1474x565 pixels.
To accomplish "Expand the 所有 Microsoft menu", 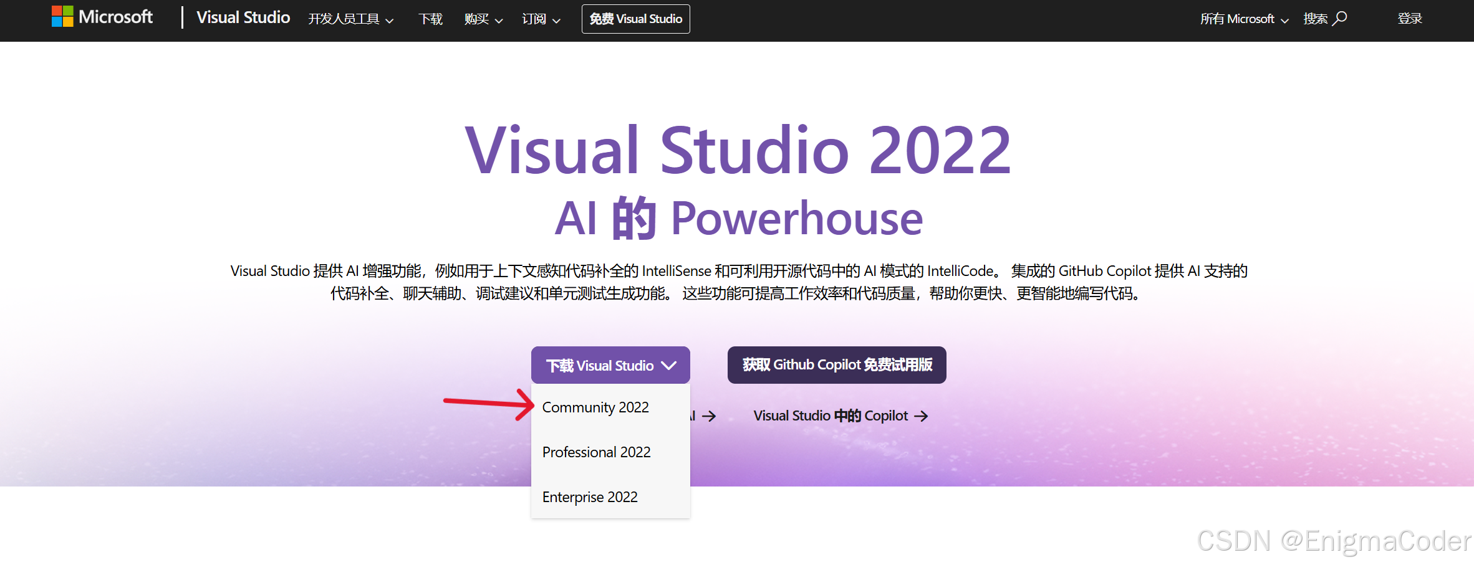I will [x=1244, y=19].
